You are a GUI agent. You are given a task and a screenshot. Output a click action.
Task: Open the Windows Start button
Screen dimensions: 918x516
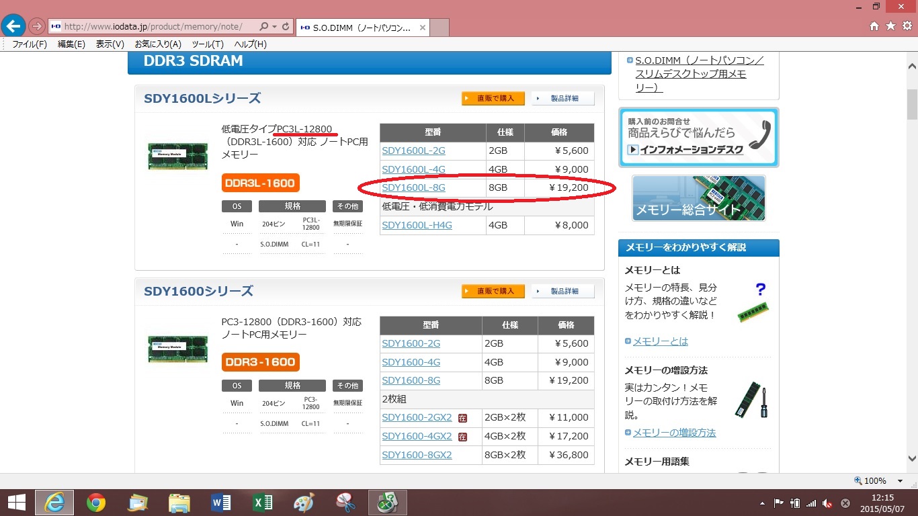[x=16, y=503]
